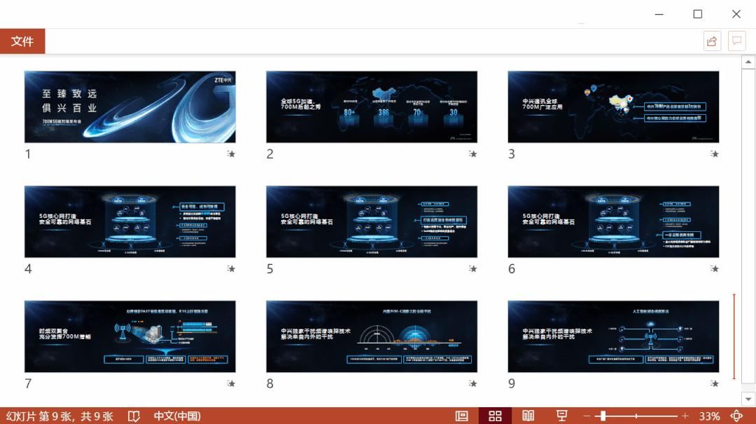Click the animation star icon under slide 1
Screen dimensions: 756x424
point(231,154)
